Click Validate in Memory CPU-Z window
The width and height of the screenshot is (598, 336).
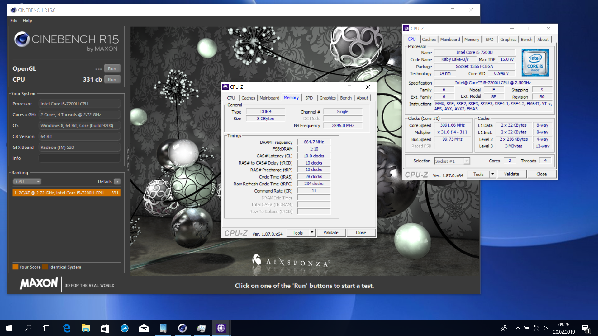(331, 233)
